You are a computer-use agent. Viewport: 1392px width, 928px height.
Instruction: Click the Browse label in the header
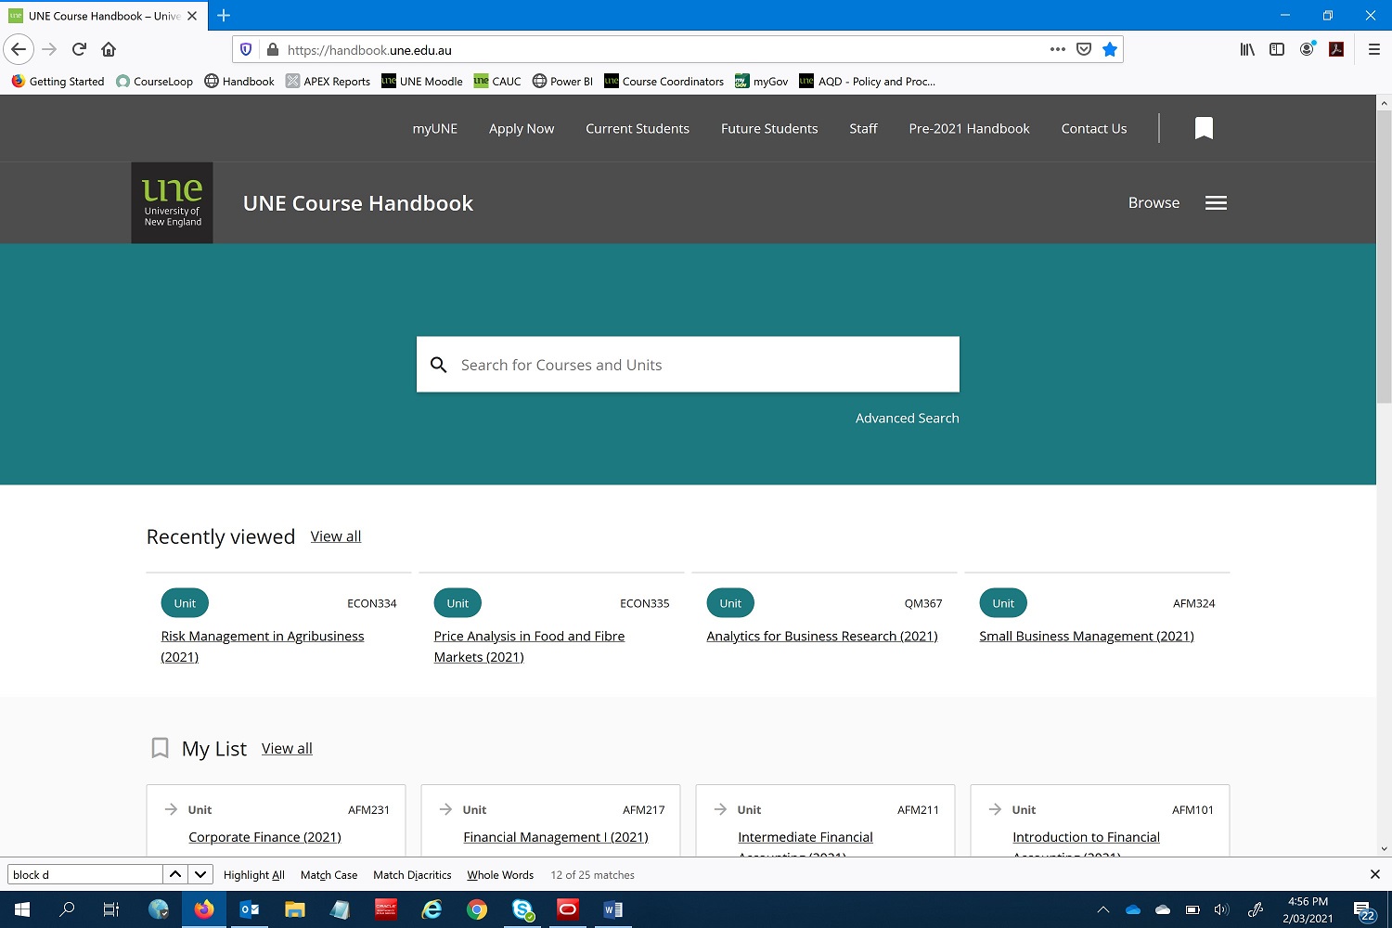[1154, 203]
